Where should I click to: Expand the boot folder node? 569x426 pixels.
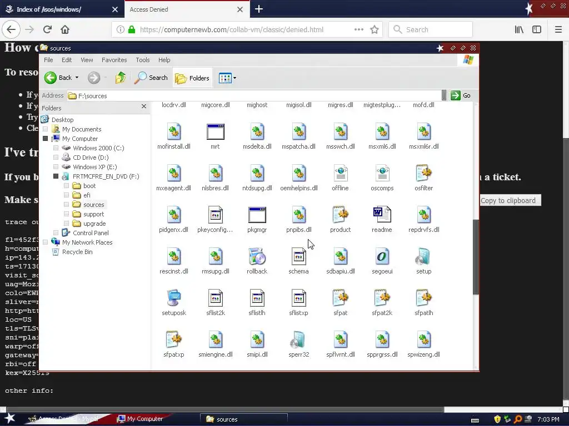pos(67,185)
